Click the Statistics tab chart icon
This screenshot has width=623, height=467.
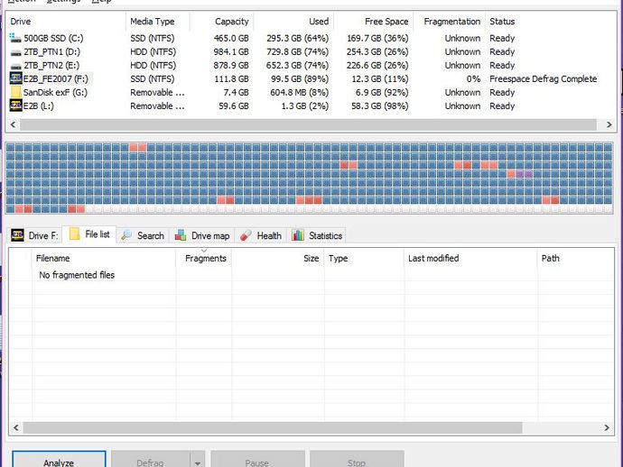pyautogui.click(x=298, y=235)
